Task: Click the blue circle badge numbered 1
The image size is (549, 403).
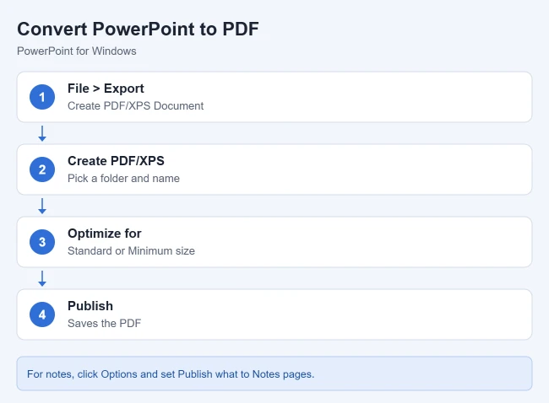Action: 42,97
